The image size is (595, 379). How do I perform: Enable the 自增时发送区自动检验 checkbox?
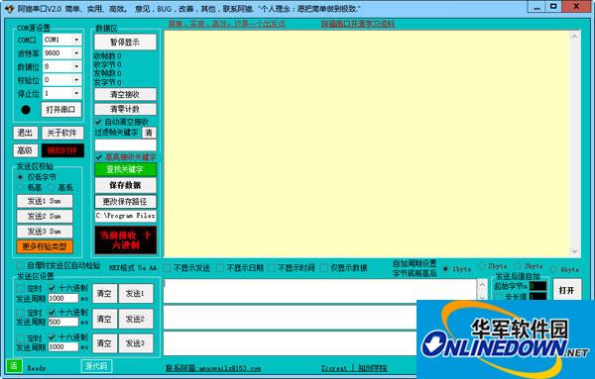point(21,265)
